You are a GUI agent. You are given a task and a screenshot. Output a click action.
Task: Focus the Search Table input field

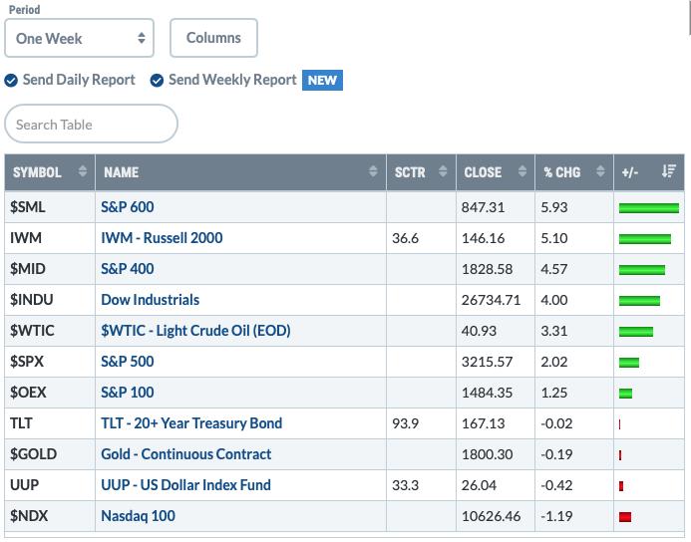(x=91, y=124)
